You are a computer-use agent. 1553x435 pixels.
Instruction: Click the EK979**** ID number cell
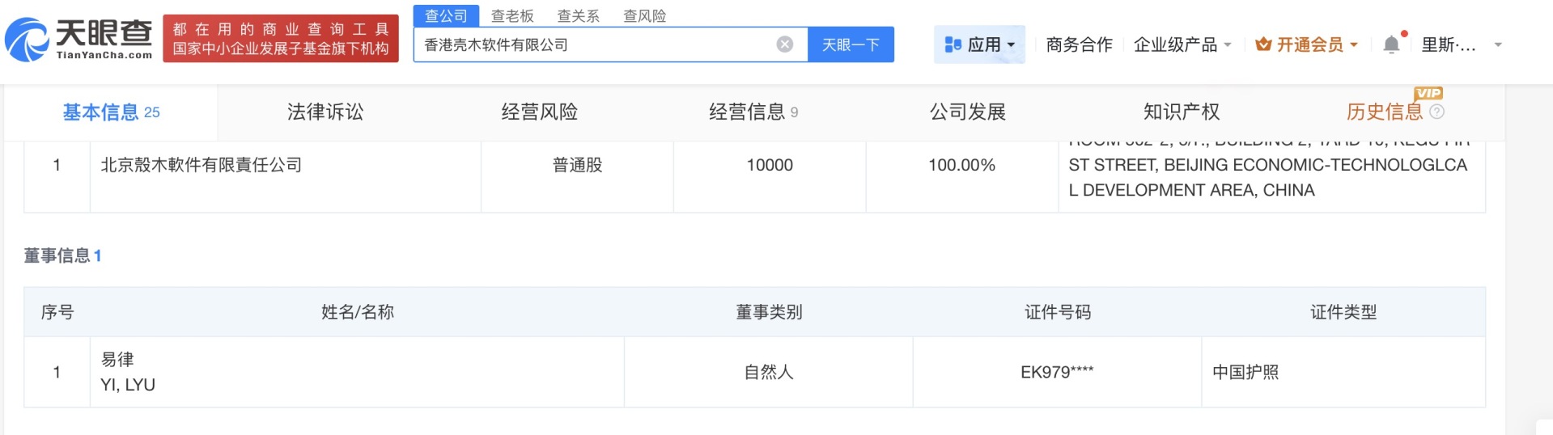tap(1057, 372)
